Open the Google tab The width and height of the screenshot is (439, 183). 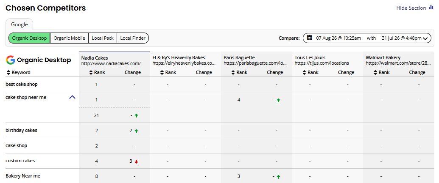click(x=20, y=24)
